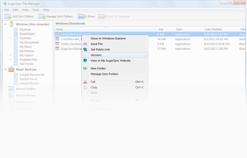
Task: Sort files by the Size column header
Action: point(161,29)
